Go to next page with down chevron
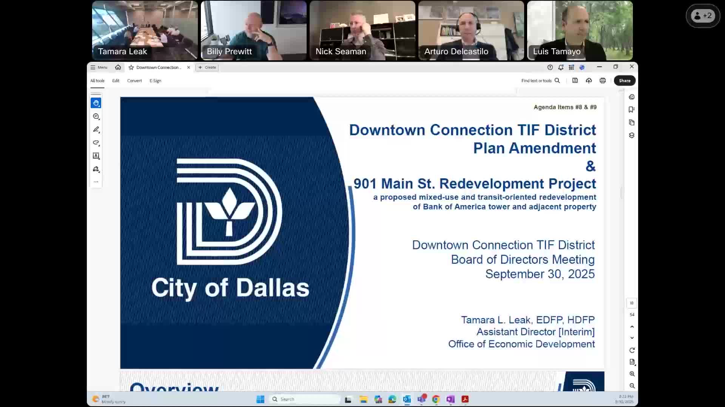Viewport: 725px width, 407px height. 632,338
